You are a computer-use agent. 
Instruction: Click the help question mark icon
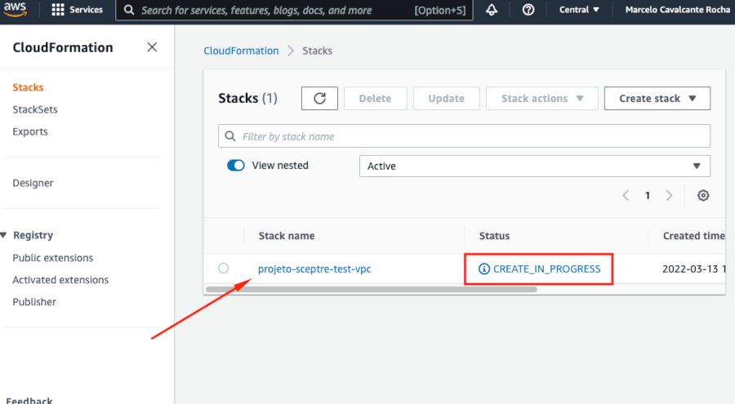528,10
